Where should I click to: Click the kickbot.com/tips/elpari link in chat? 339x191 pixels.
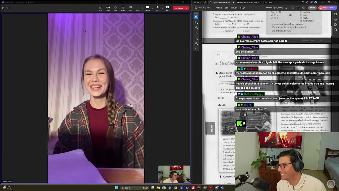pos(311,73)
